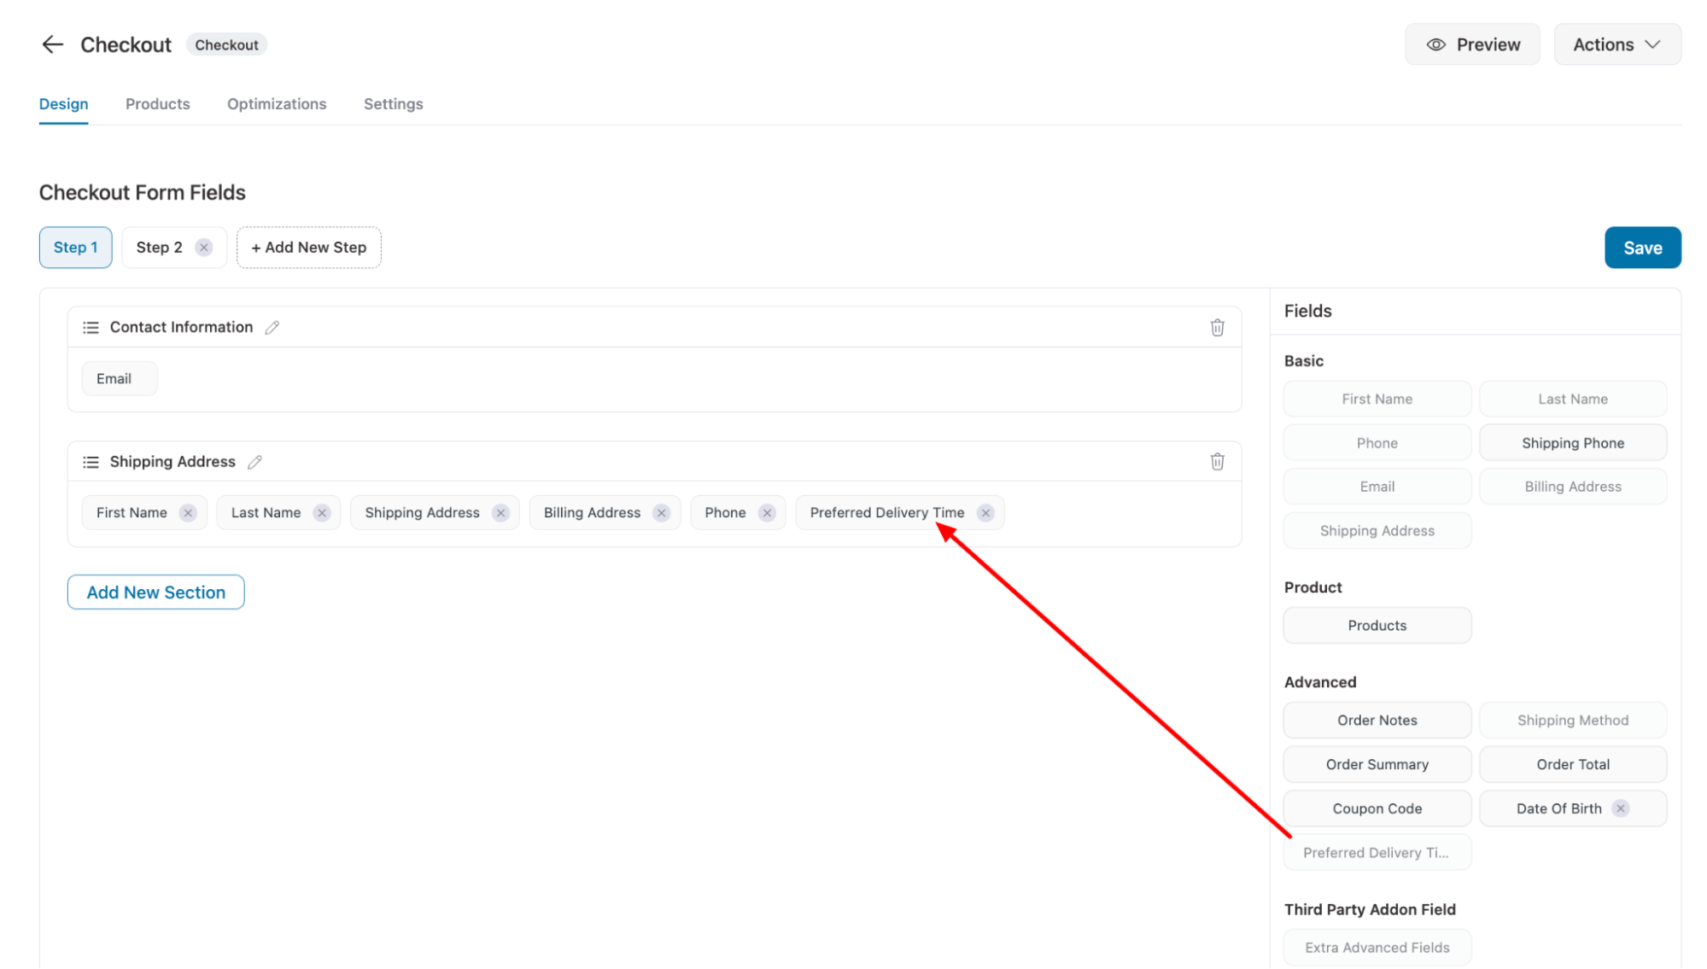Remove First Name field from Shipping Address section
Viewport: 1707px width, 969px height.
188,513
